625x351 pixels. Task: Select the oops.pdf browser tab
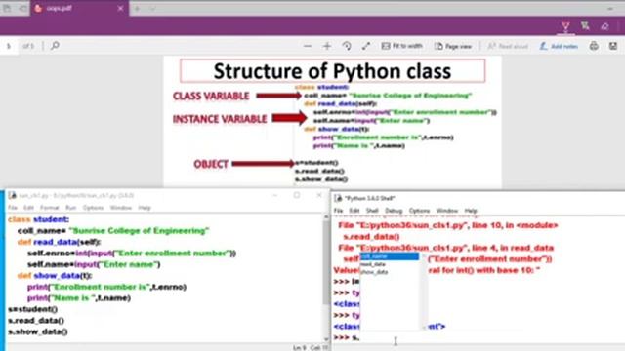(x=79, y=9)
